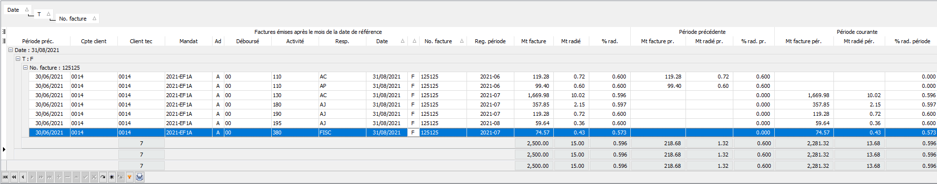
Task: Collapse the Date : 31/08/2021 group
Action: tap(10, 50)
